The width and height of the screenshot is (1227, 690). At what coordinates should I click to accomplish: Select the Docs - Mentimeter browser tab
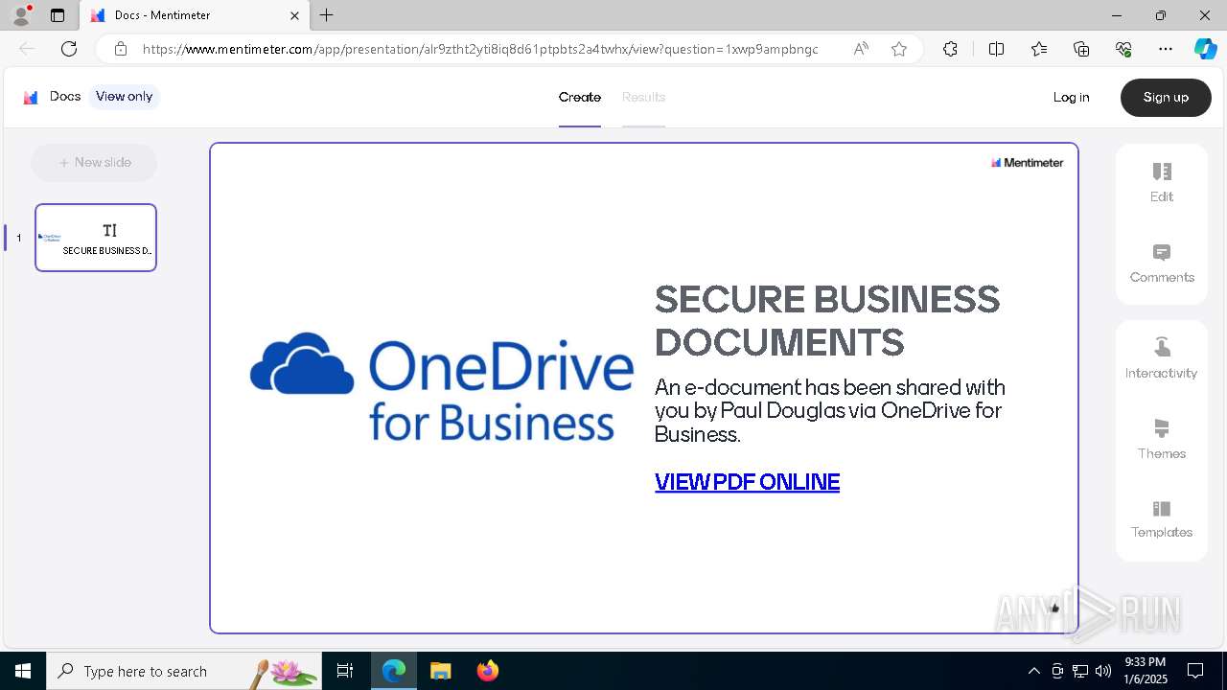point(195,15)
